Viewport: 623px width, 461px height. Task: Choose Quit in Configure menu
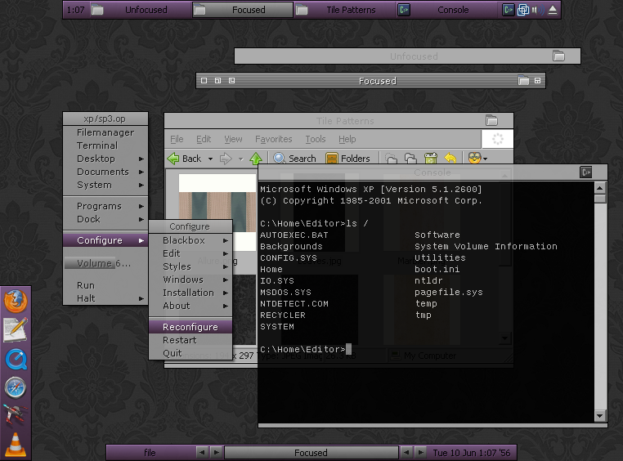[x=190, y=353]
